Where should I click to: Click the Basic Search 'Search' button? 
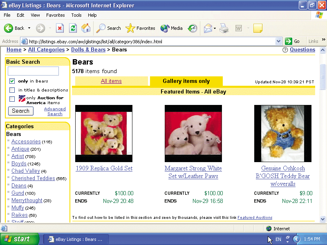coord(21,111)
